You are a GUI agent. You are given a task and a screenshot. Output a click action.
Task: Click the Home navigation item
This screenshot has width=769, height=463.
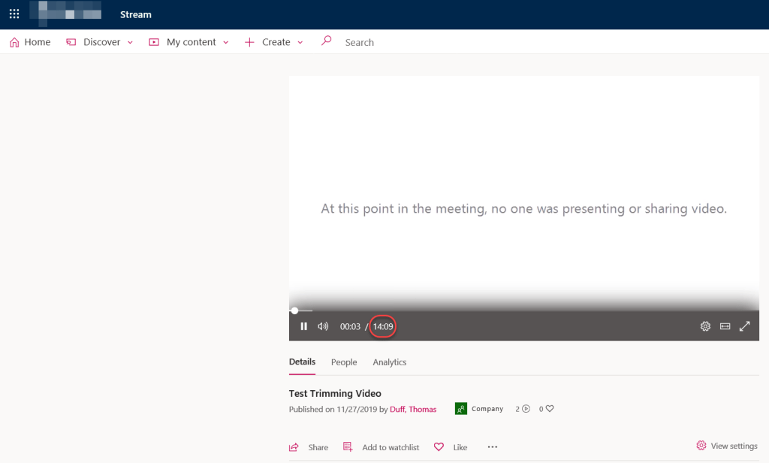click(x=29, y=41)
